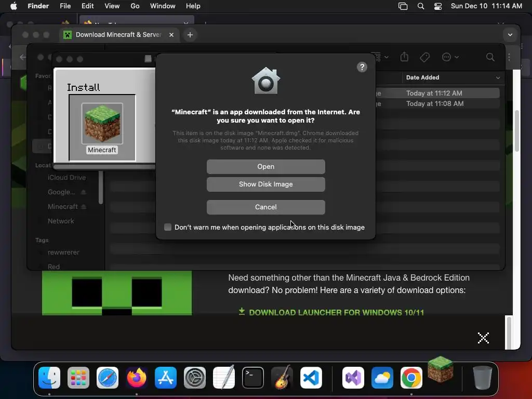Click Show Disk Image button

click(265, 184)
